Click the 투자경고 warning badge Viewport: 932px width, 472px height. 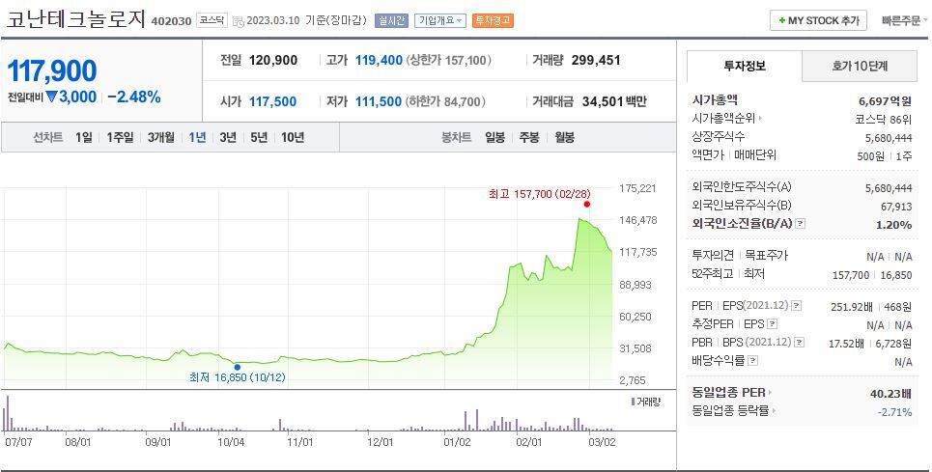[493, 20]
